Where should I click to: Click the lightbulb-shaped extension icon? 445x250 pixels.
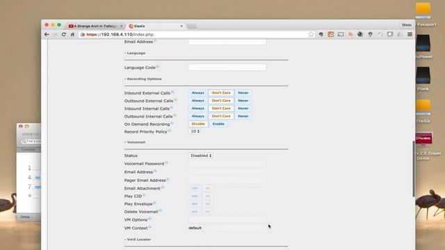(x=371, y=34)
